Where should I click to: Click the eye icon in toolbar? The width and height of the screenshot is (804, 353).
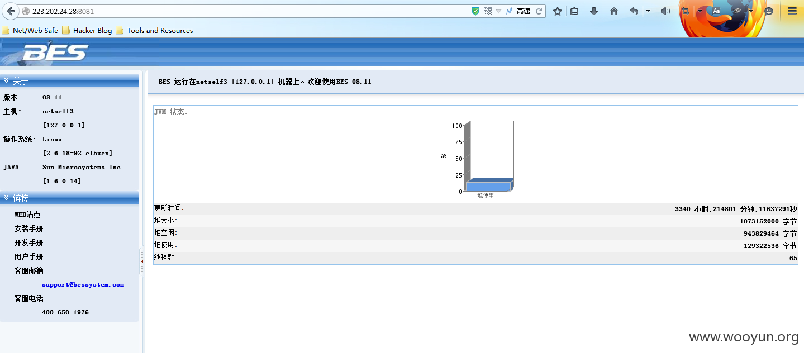pyautogui.click(x=738, y=11)
